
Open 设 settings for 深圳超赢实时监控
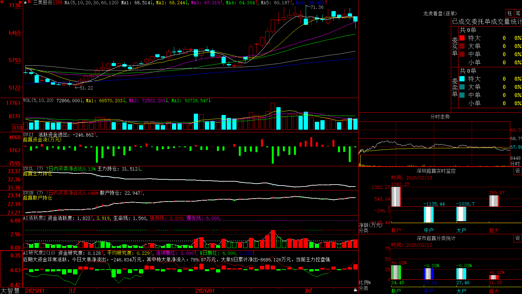pyautogui.click(x=518, y=171)
